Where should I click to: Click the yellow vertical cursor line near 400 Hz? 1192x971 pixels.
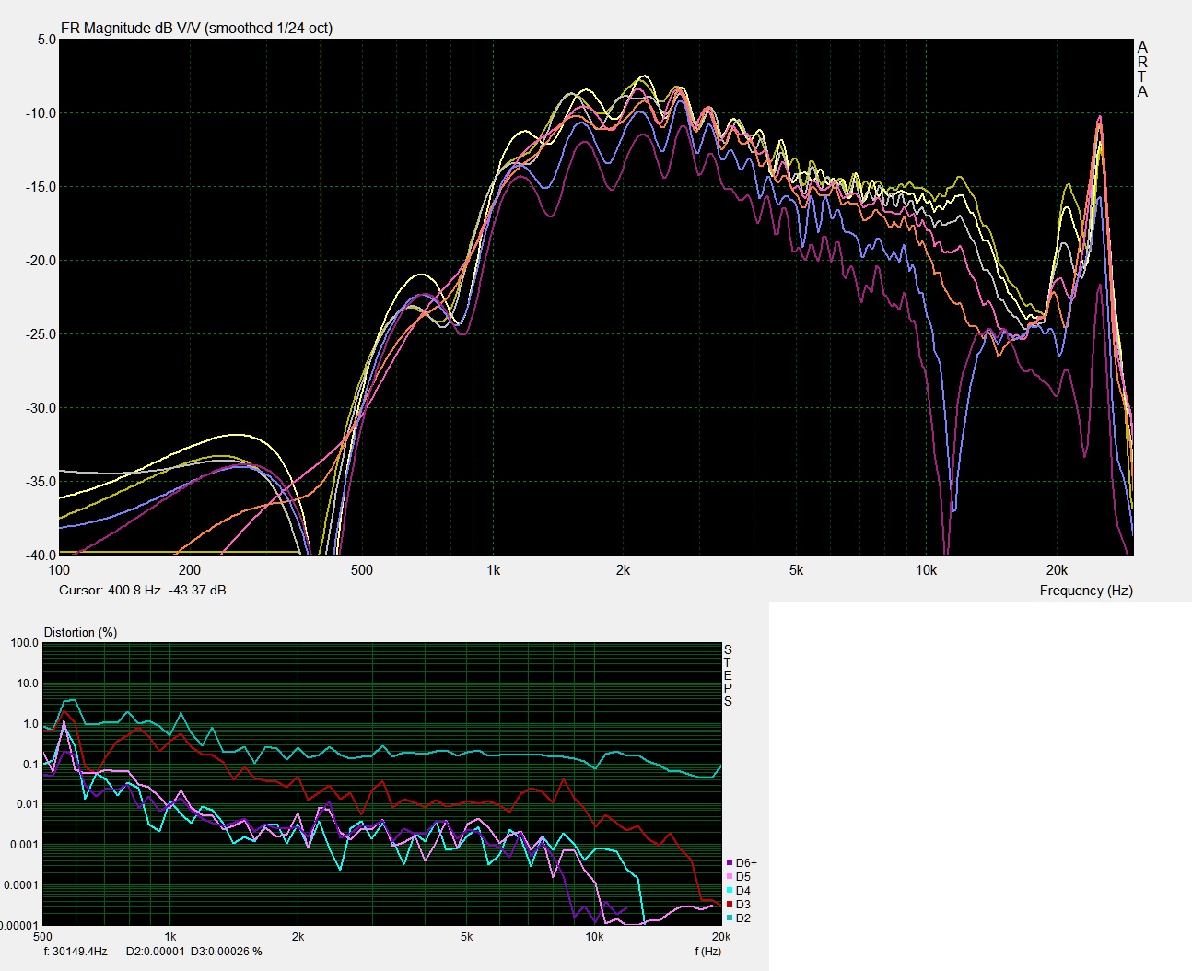[321, 297]
